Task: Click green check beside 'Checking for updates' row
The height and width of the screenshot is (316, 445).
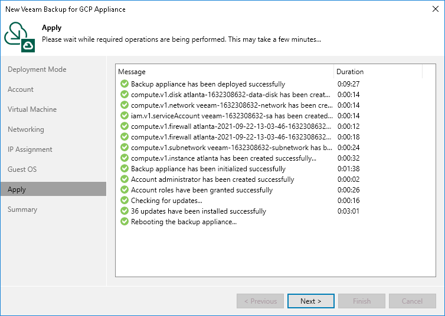Action: point(125,200)
